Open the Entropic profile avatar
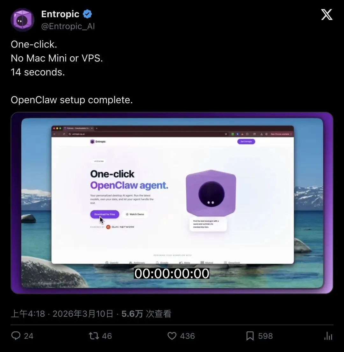The image size is (344, 352). pos(22,20)
